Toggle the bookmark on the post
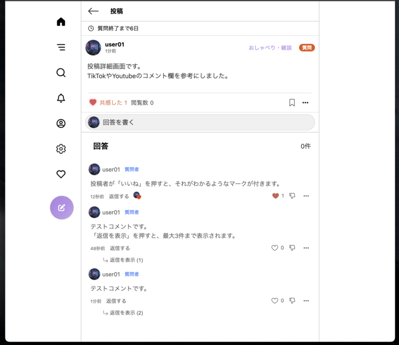Image resolution: width=399 pixels, height=345 pixels. [x=292, y=102]
